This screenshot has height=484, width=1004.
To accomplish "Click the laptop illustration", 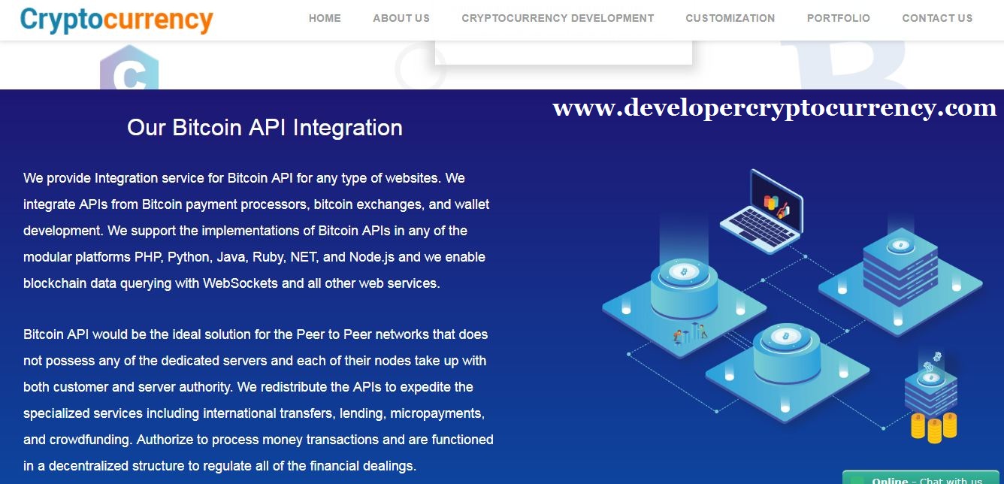I will 761,210.
